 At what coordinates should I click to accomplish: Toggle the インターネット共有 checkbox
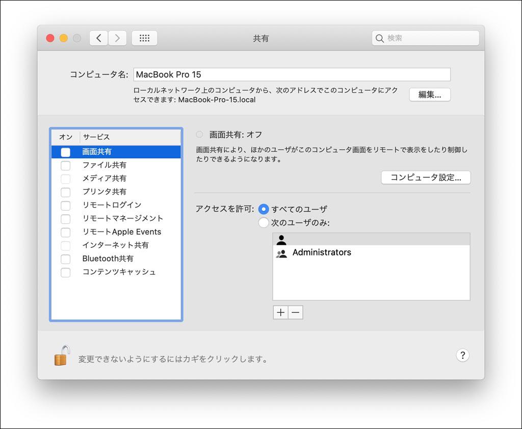tap(66, 246)
